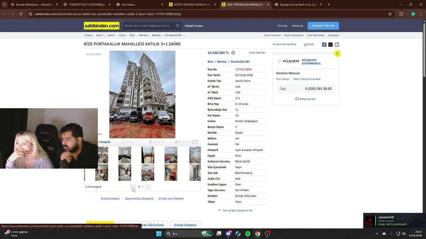This screenshot has width=426, height=239.
Task: Open new browser tab with plus button
Action: 329,4
